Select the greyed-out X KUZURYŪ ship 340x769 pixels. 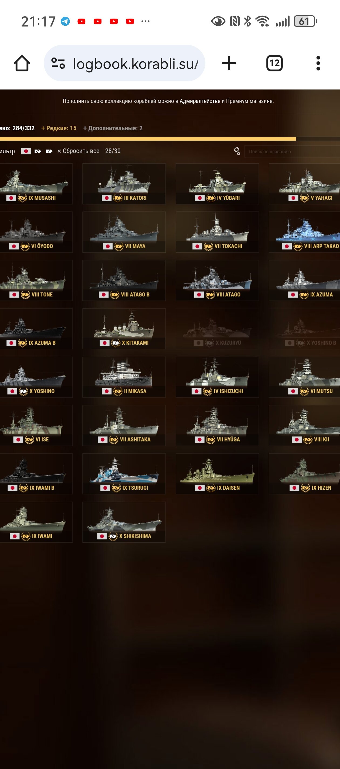coord(217,329)
